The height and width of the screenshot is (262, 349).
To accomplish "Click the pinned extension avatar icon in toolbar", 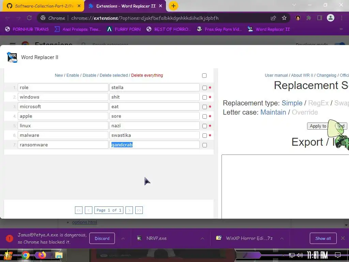I will [298, 18].
